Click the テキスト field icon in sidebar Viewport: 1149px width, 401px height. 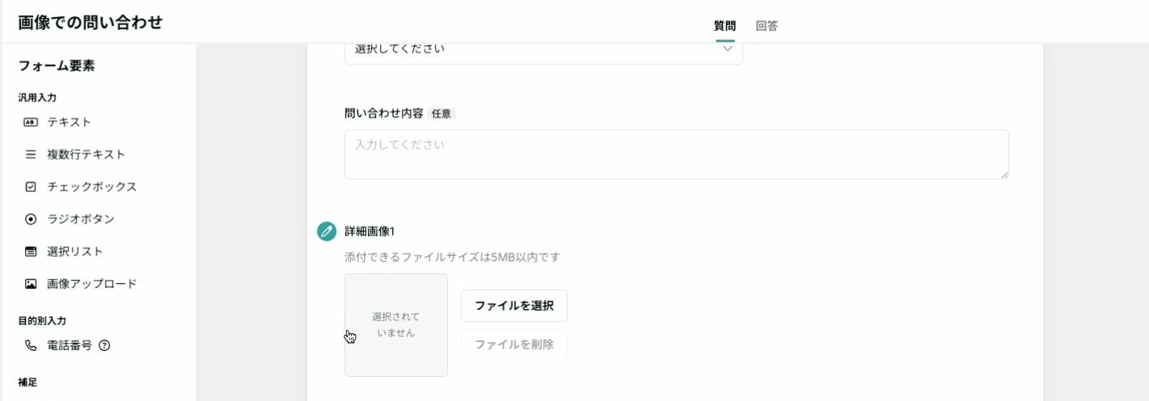[31, 122]
